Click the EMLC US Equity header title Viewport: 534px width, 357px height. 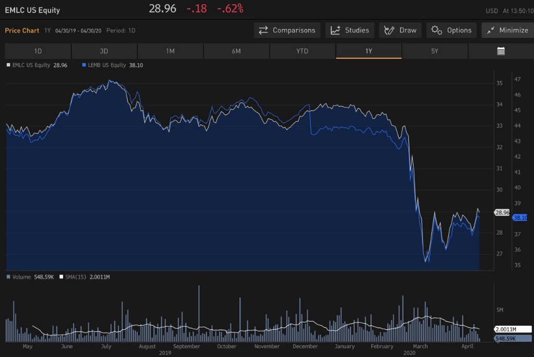tap(32, 10)
